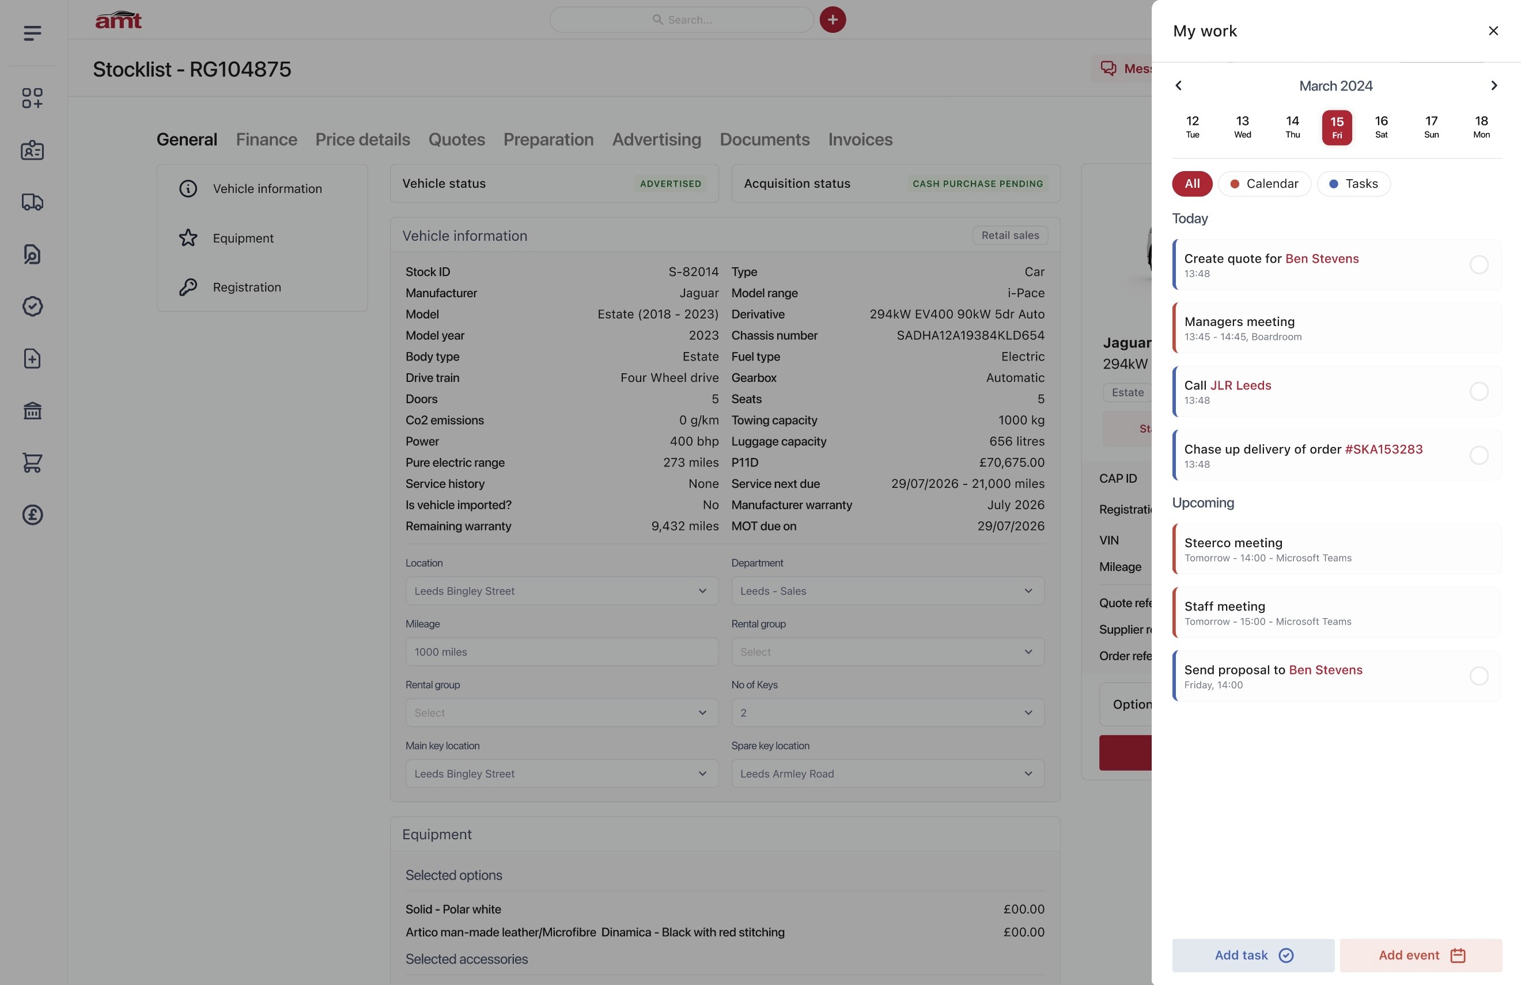This screenshot has width=1521, height=985.
Task: Open the Department dropdown
Action: pos(888,591)
